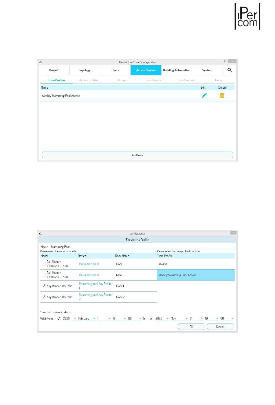Open search with the magnifier icon
This screenshot has height=405, width=275.
230,70
